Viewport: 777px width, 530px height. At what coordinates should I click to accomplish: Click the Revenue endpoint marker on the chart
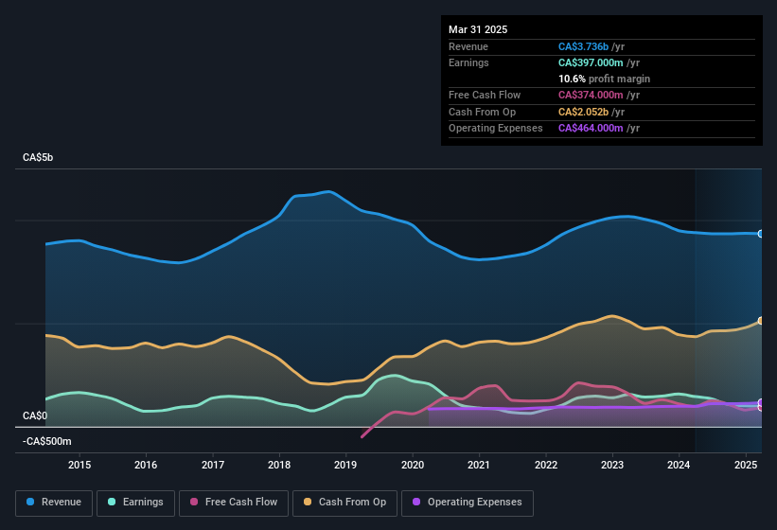(x=761, y=234)
